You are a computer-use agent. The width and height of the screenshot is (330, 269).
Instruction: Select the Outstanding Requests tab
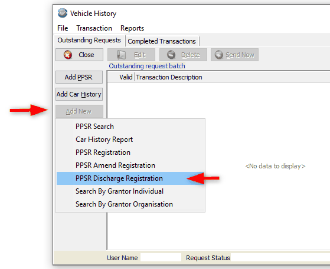coord(89,40)
